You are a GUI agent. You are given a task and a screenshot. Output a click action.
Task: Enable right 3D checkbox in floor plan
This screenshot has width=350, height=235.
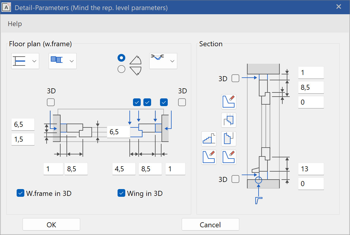tap(182, 102)
